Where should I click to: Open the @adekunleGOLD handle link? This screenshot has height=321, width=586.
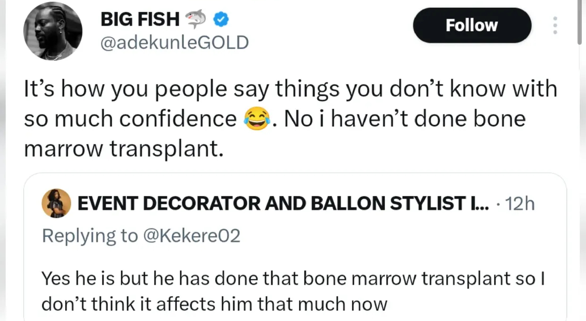[175, 42]
